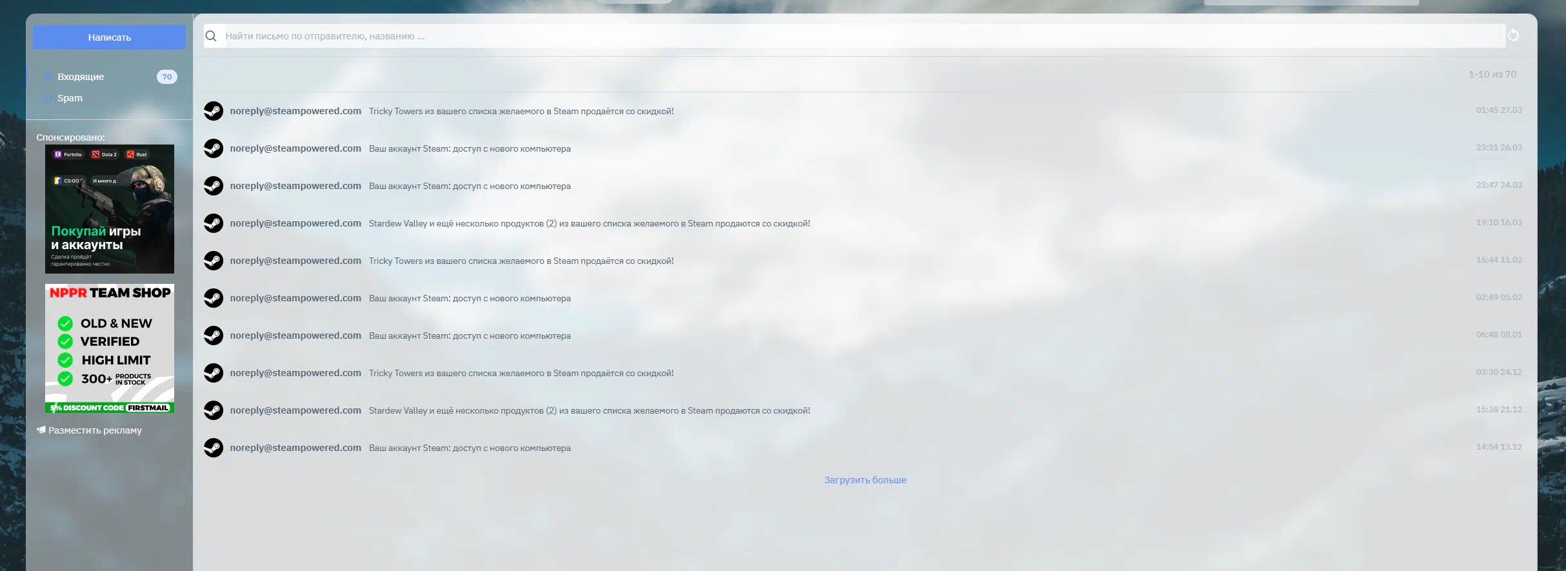Click the magnifier search icon
This screenshot has width=1566, height=571.
click(211, 36)
